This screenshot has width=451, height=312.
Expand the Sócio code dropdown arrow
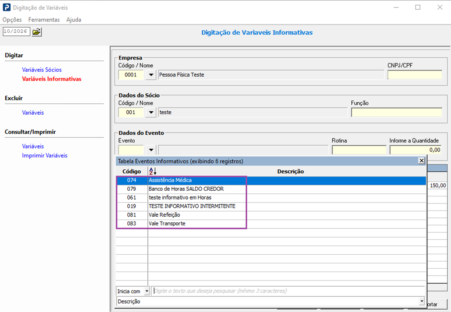[x=151, y=112]
